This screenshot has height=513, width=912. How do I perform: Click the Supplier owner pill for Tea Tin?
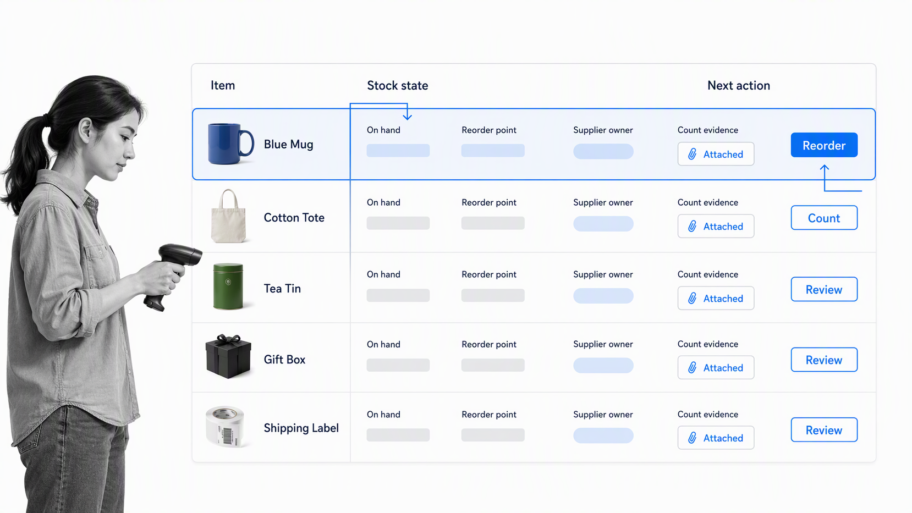pos(603,296)
